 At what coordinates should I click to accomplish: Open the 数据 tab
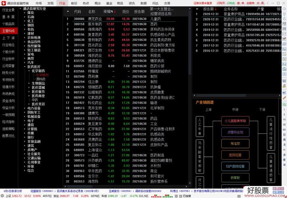[143, 3]
